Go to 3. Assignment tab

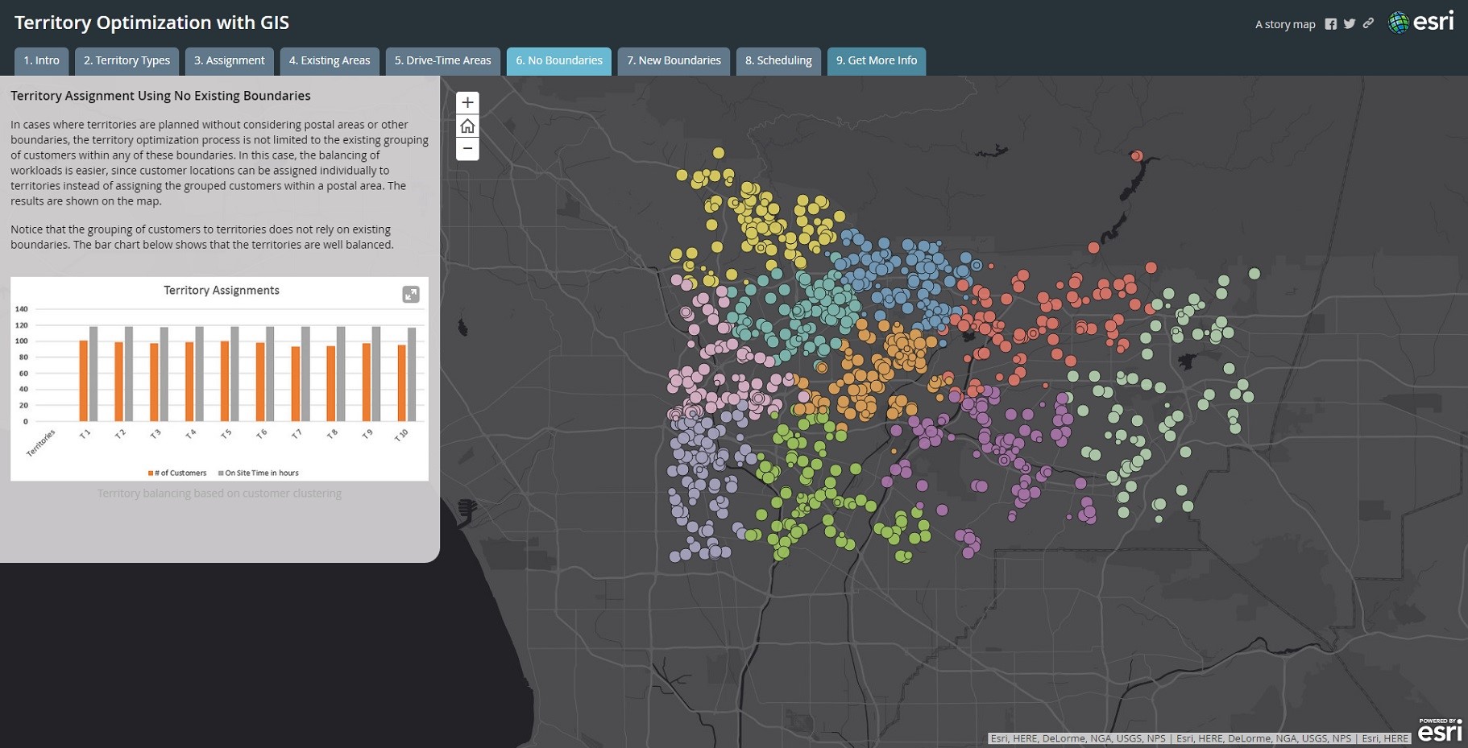[x=229, y=61]
